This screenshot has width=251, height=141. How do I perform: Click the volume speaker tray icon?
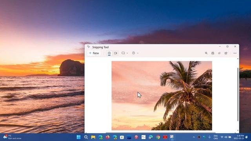(x=226, y=137)
